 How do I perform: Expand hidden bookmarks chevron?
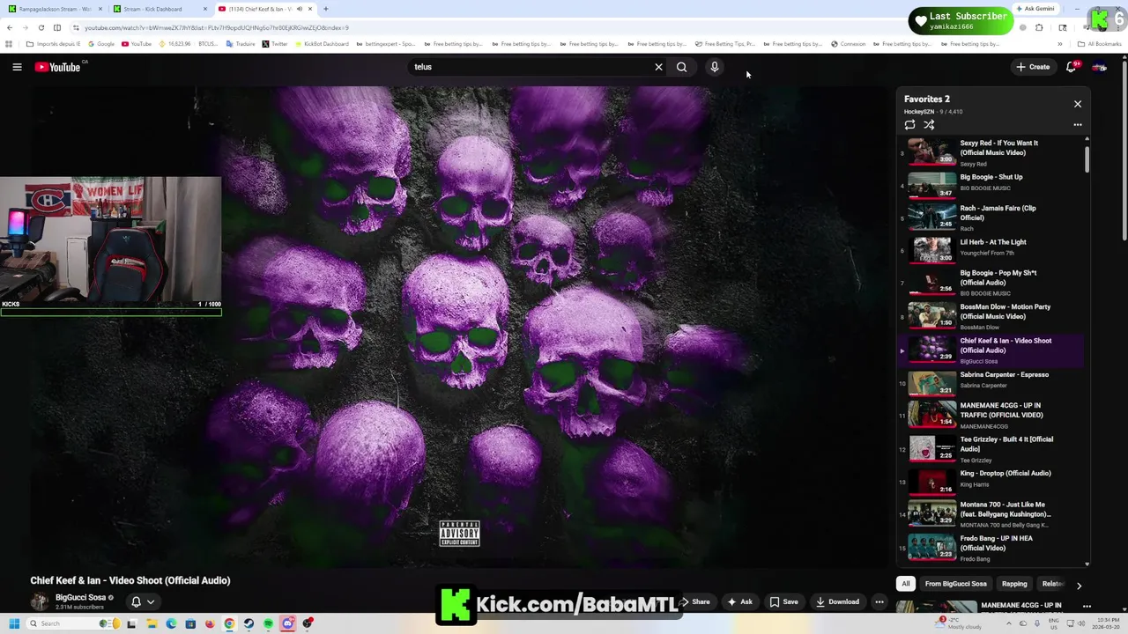coord(1060,44)
